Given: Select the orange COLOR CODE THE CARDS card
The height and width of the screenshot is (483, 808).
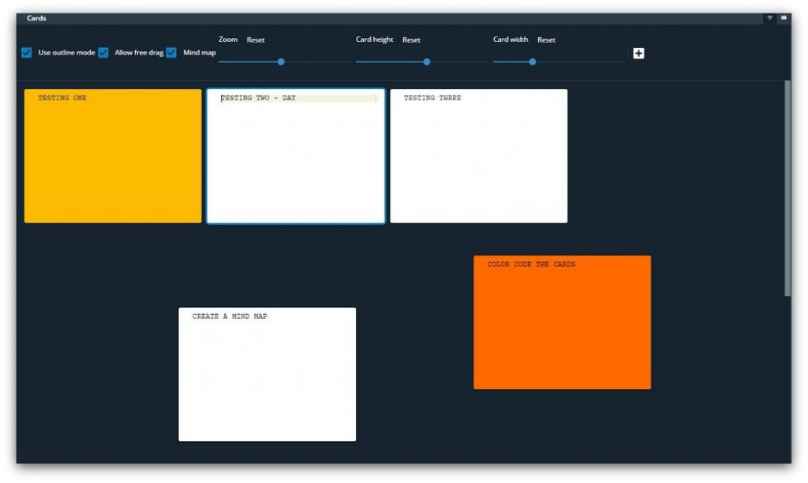Looking at the screenshot, I should pyautogui.click(x=562, y=322).
